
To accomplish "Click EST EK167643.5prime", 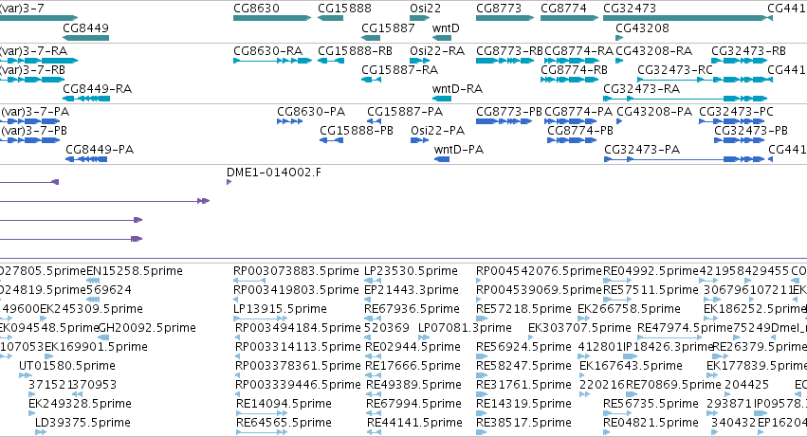I will point(631,366).
